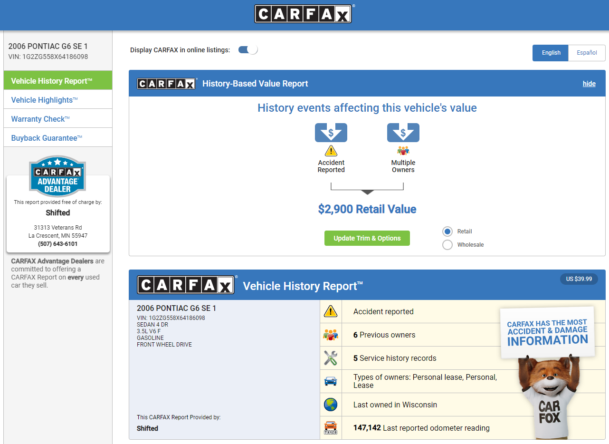Click the Last owned in Wisconsin text
Viewport: 609px width, 444px height.
pyautogui.click(x=395, y=405)
